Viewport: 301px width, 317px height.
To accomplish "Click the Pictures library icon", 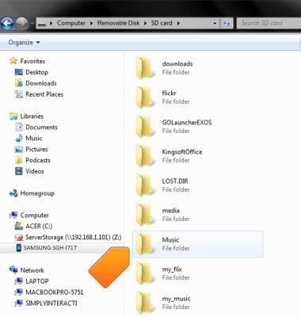I will tap(19, 149).
